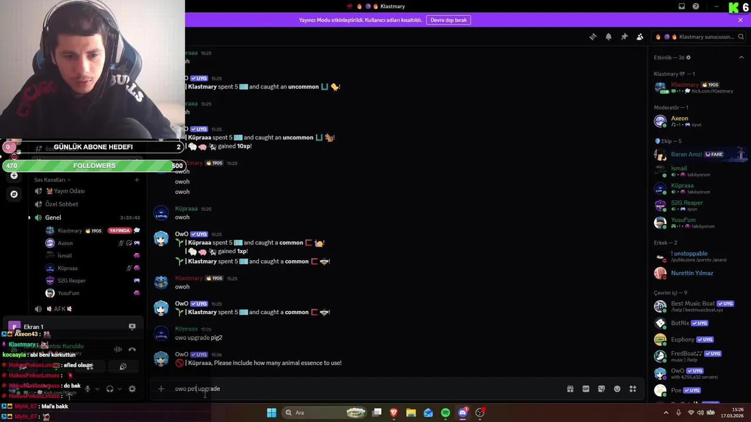The image size is (751, 422).
Task: Open discover servers compass icon
Action: [14, 194]
